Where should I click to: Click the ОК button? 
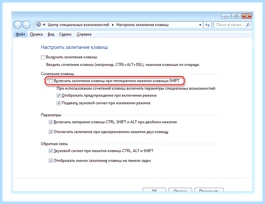154,190
